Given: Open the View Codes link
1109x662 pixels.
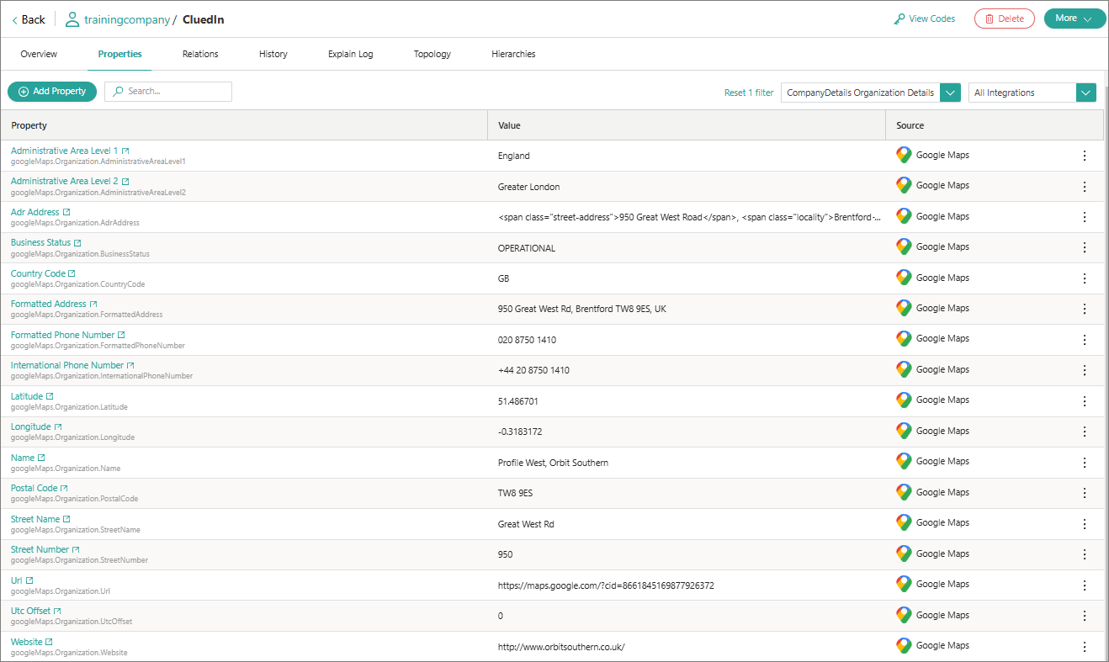Looking at the screenshot, I should 925,19.
